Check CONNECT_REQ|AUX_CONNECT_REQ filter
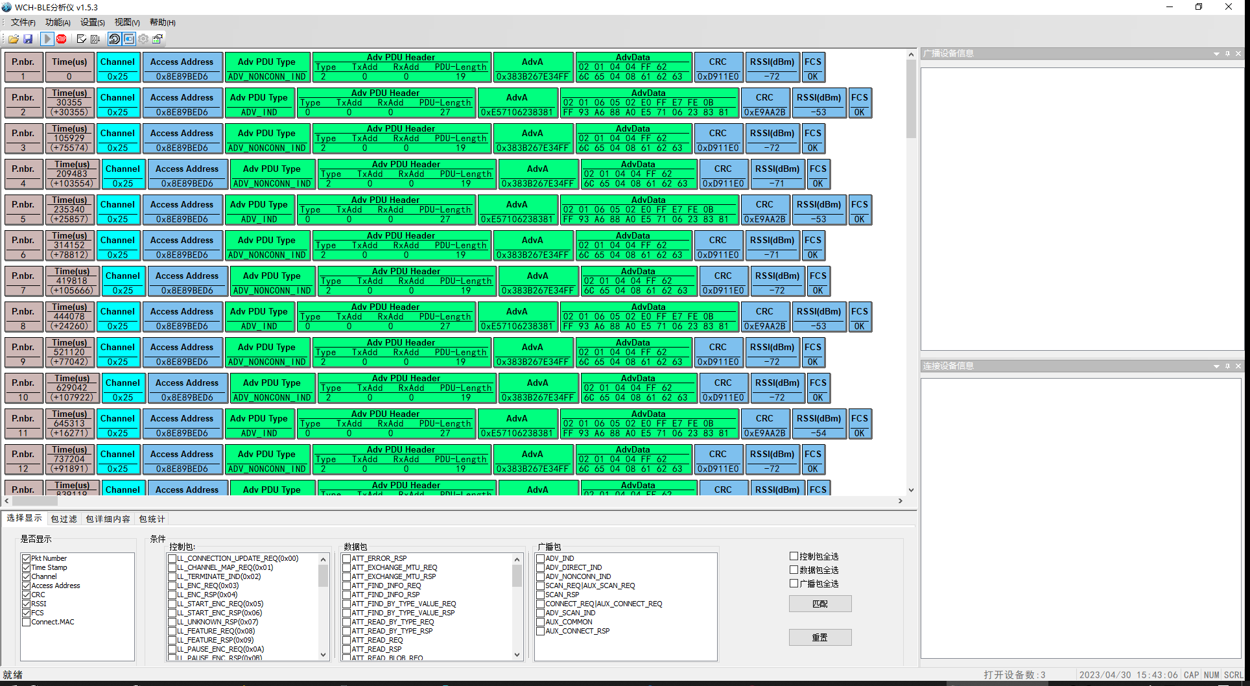Image resolution: width=1250 pixels, height=686 pixels. [541, 604]
